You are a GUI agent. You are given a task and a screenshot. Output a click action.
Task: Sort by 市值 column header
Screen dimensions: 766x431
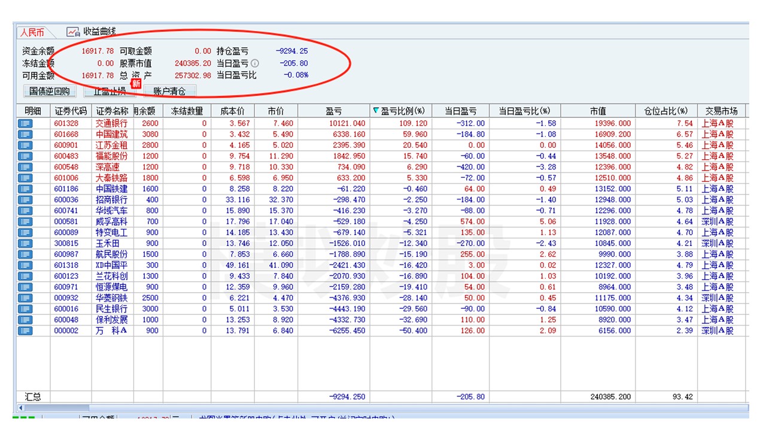point(598,111)
